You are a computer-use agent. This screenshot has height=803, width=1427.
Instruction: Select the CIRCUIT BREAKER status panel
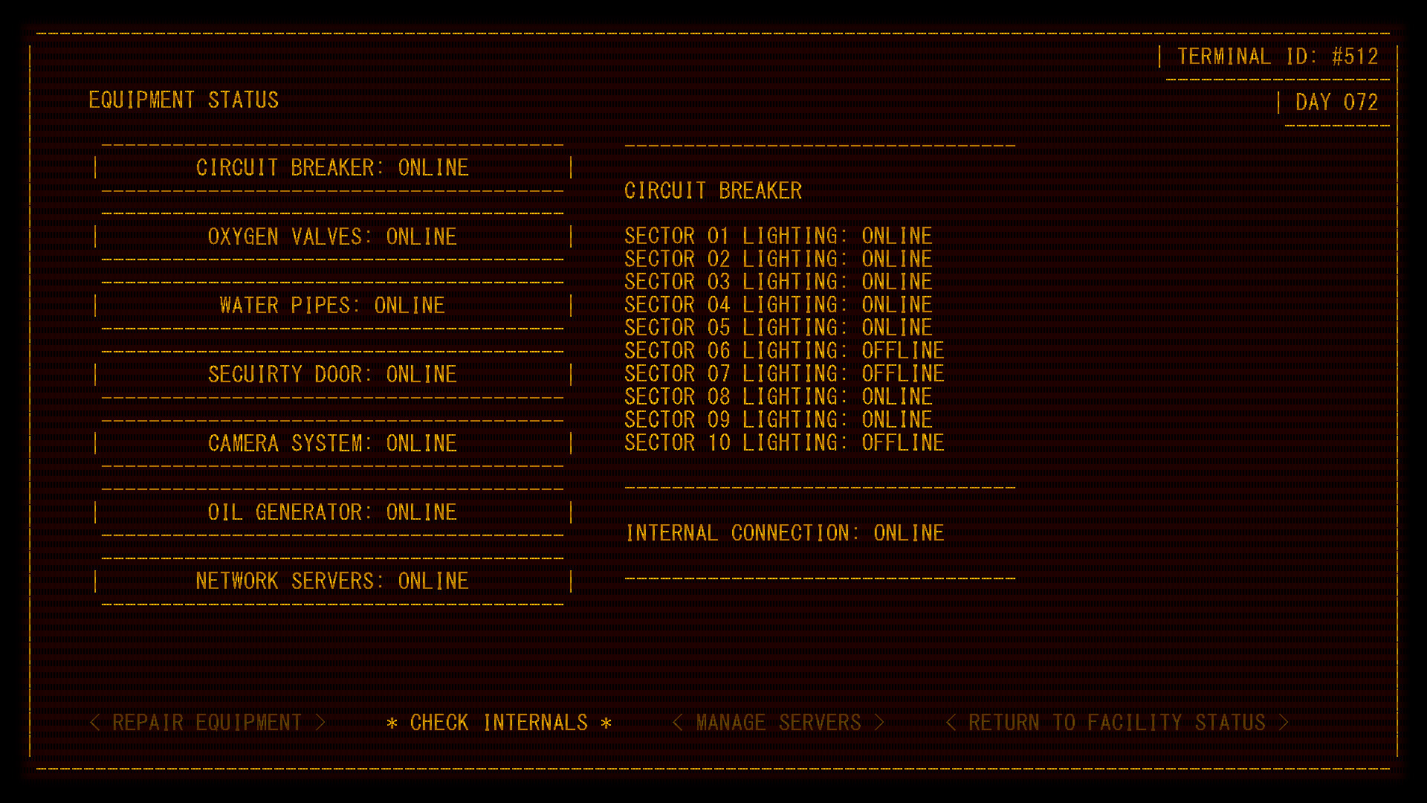click(332, 167)
